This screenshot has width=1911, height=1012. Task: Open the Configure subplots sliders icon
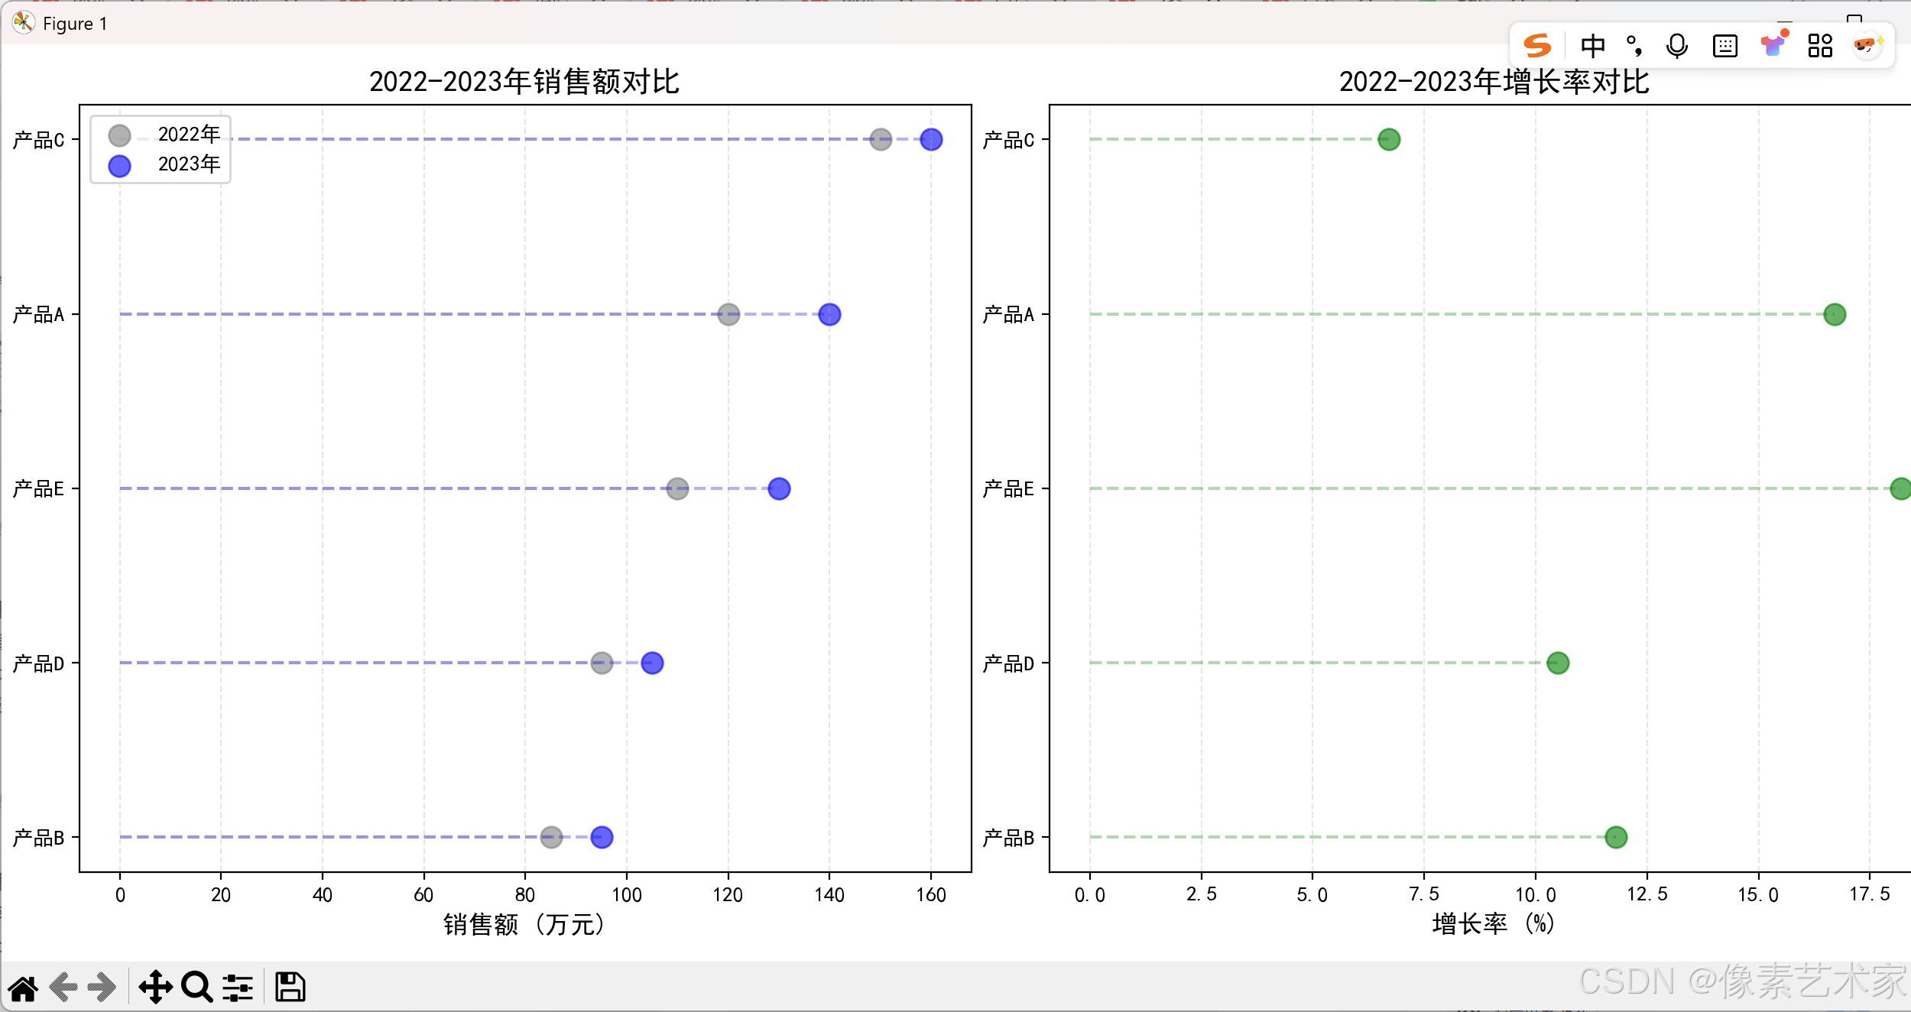(238, 988)
